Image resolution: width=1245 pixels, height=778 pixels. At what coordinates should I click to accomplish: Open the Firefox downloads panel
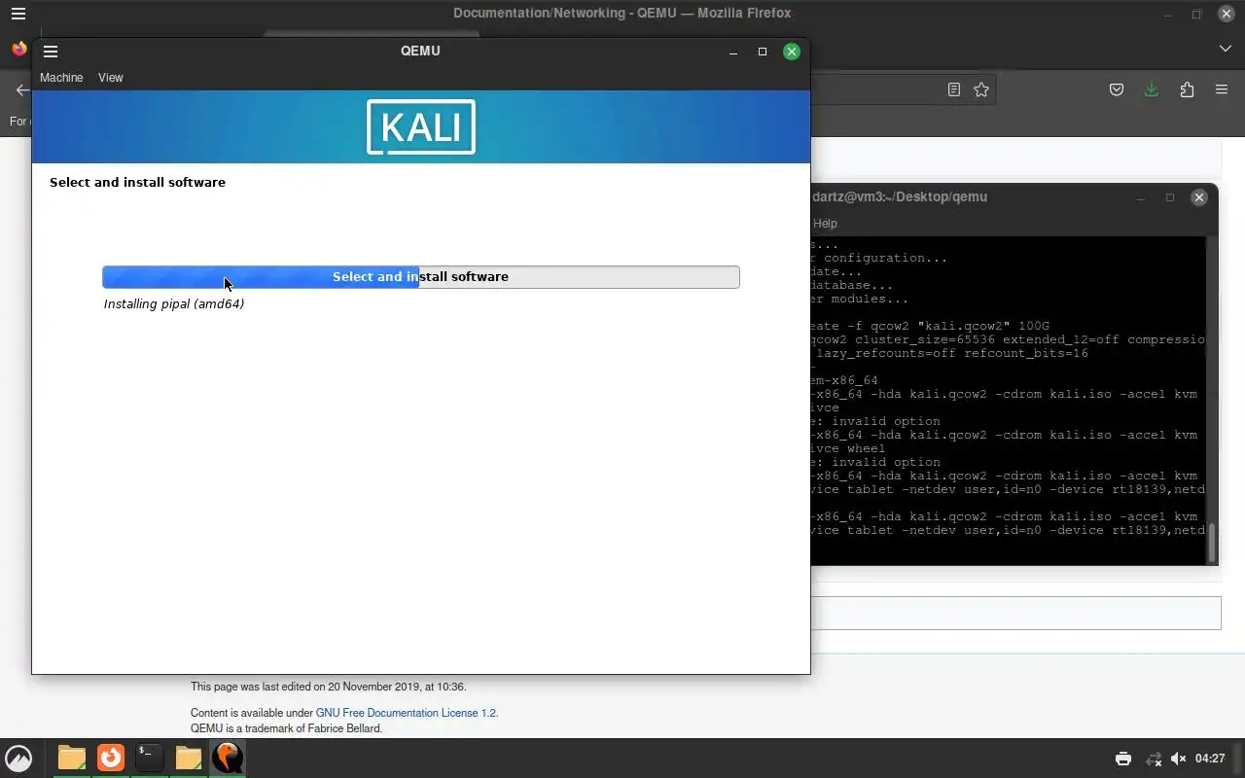[1152, 89]
